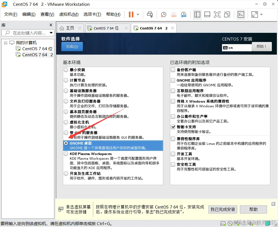Toggle the library sidebar panel
This screenshot has height=227, width=278.
(x=197, y=14)
